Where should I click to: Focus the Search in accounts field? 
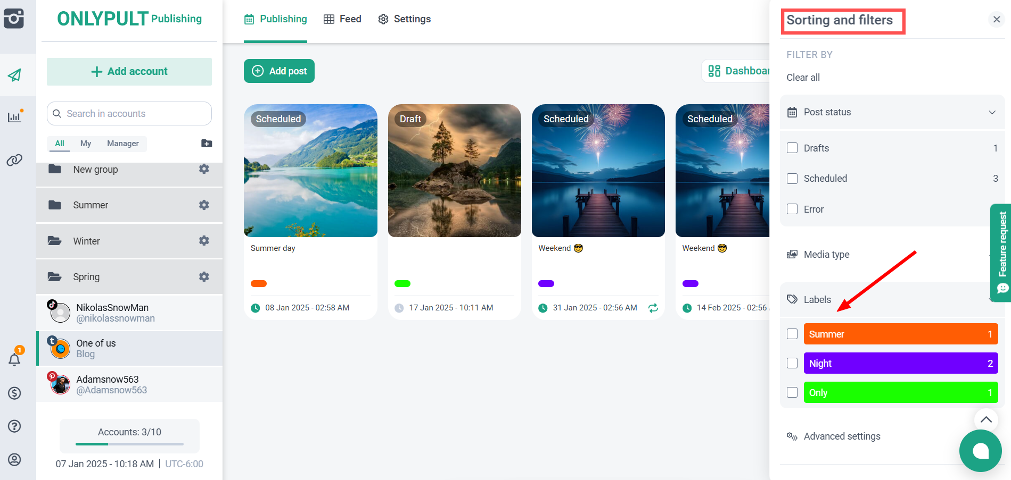(129, 114)
